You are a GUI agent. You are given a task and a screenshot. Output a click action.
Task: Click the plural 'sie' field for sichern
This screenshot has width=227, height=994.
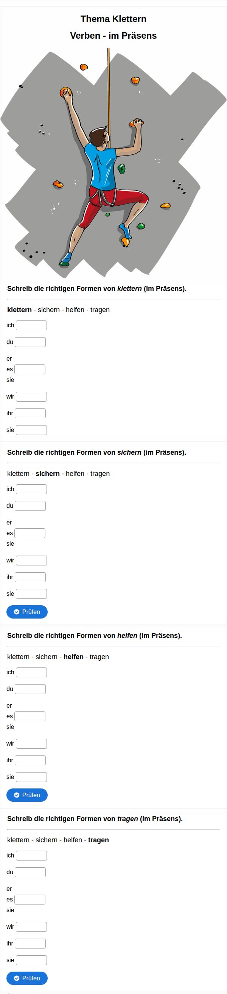31,594
